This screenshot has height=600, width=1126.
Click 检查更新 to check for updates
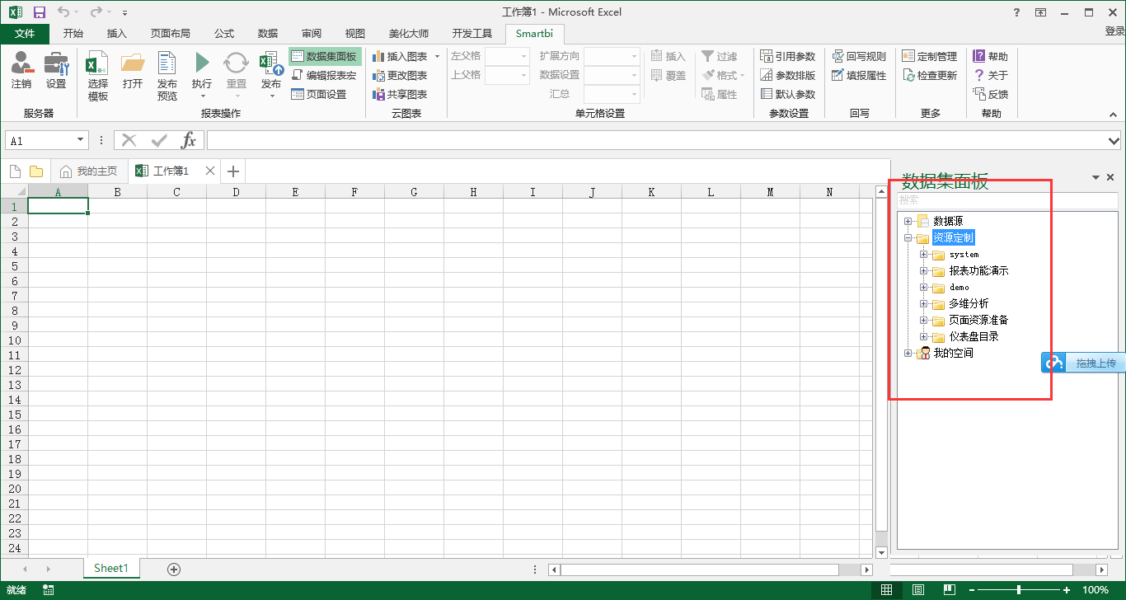[x=931, y=74]
